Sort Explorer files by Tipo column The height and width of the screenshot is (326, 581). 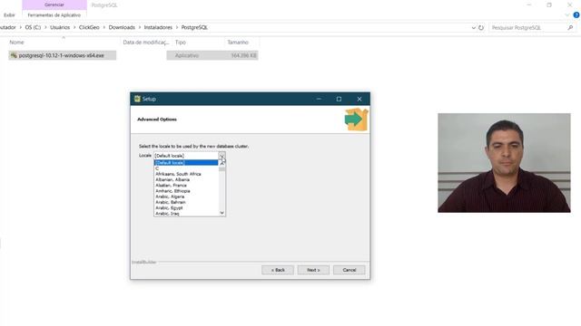point(181,43)
